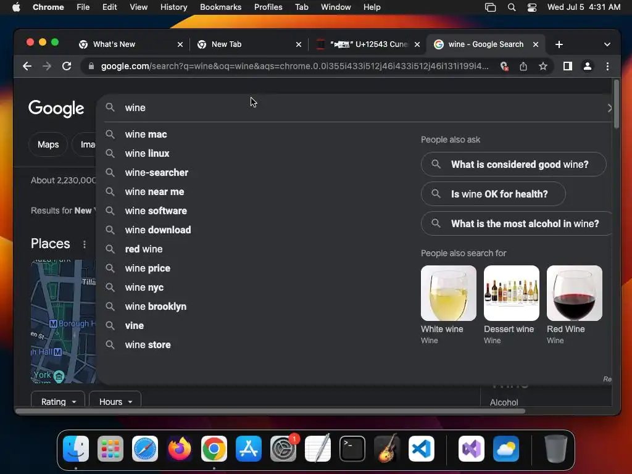Open the Dessert wine thumbnail

coord(512,293)
